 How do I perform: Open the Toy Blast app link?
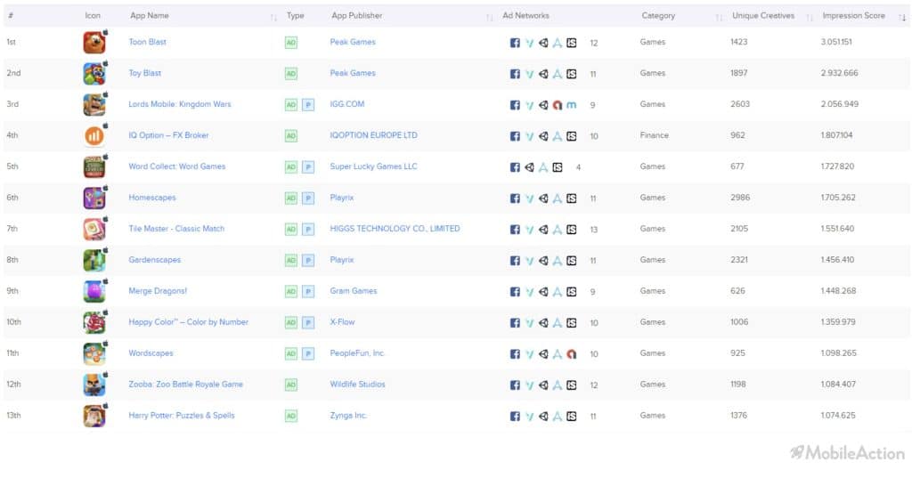[145, 73]
